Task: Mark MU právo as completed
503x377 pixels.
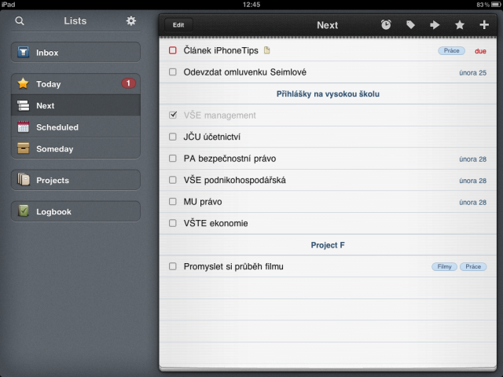Action: click(x=173, y=201)
